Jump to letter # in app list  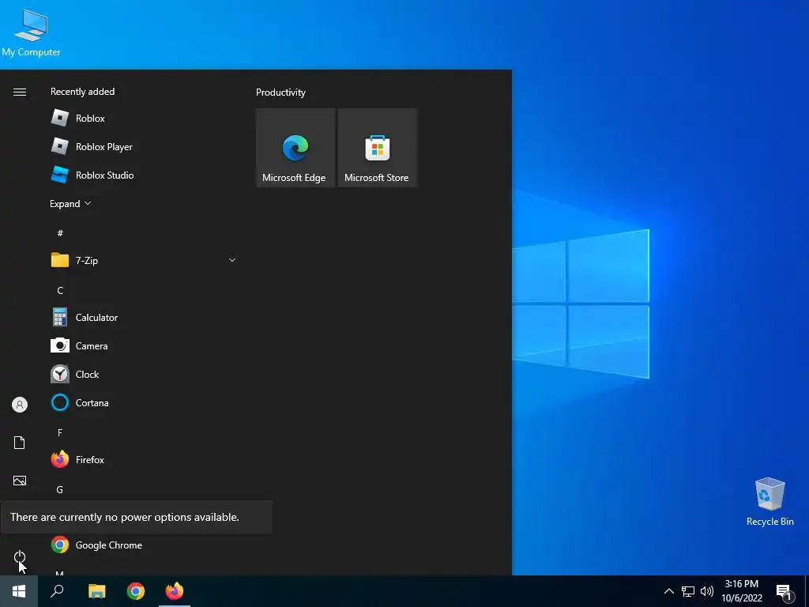click(x=60, y=233)
